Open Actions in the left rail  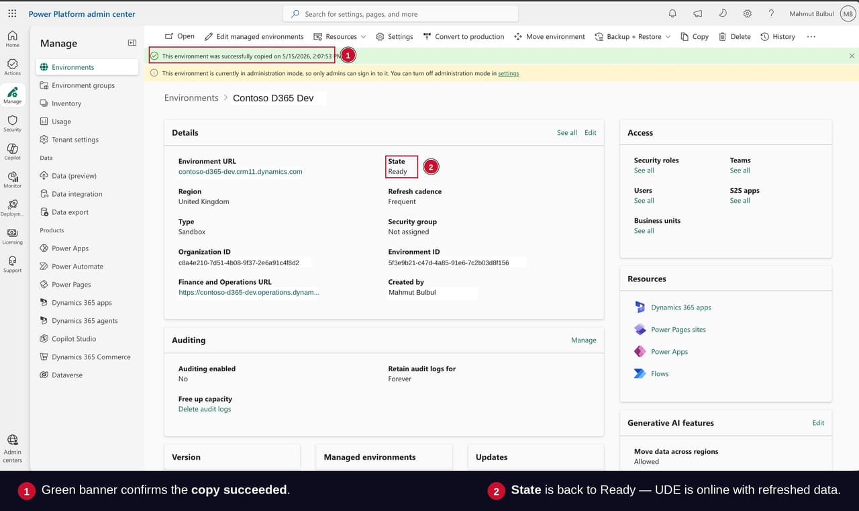tap(12, 67)
